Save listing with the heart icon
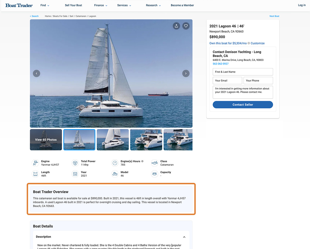This screenshot has height=249, width=310. [186, 26]
